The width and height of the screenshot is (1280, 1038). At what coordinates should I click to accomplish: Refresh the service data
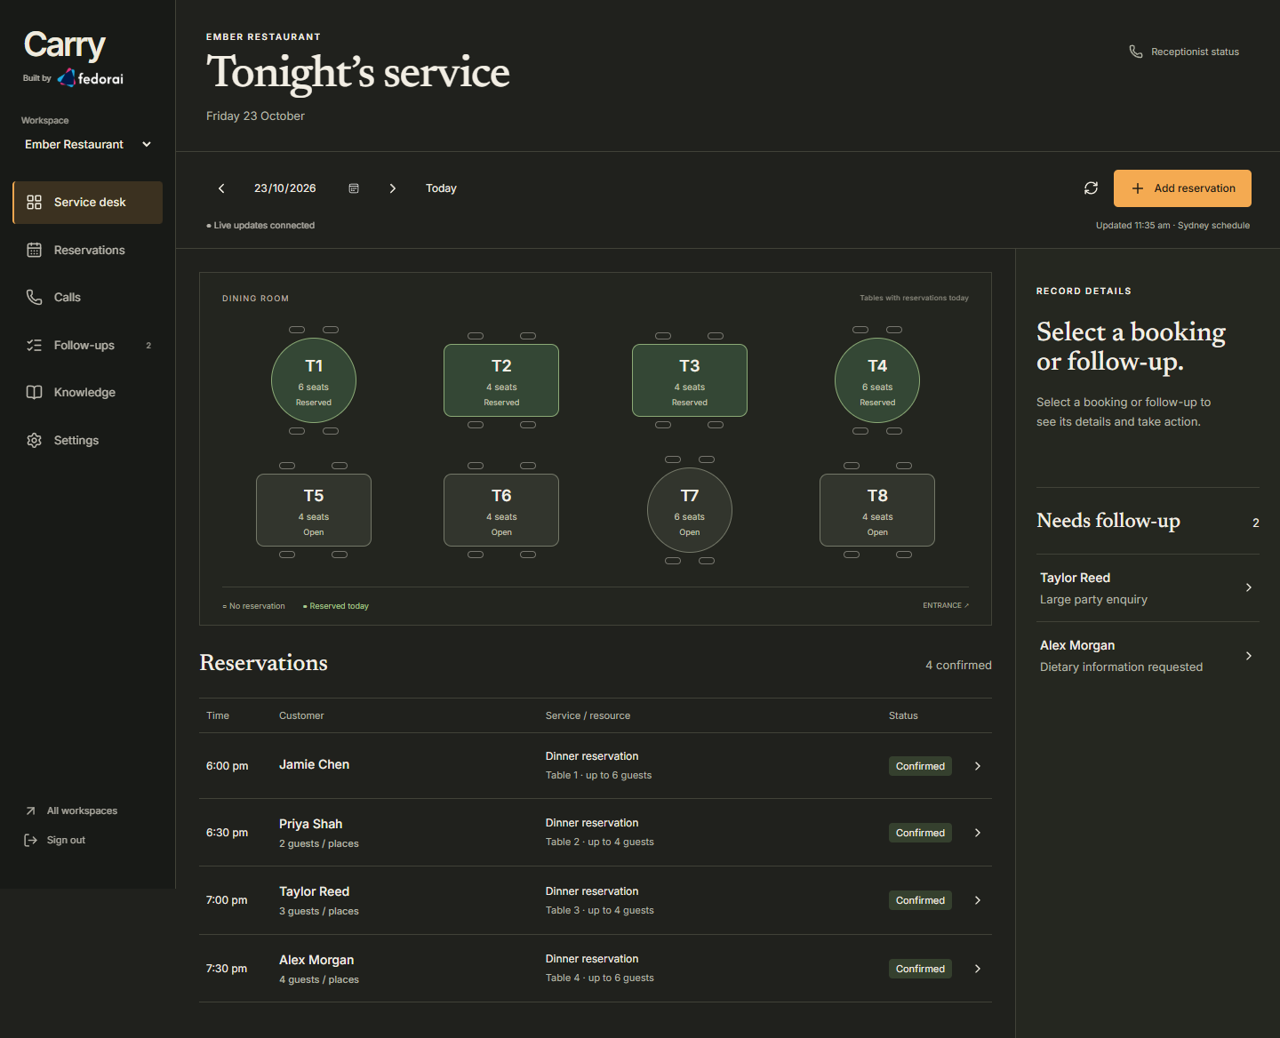click(x=1092, y=188)
